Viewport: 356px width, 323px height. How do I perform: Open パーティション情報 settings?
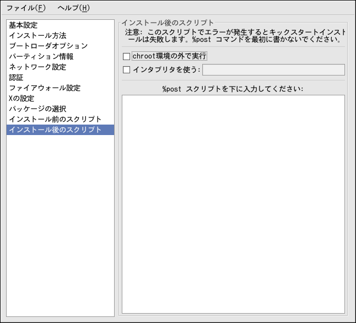tap(41, 57)
